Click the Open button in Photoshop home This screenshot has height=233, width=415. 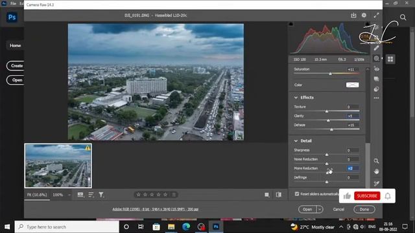16,80
